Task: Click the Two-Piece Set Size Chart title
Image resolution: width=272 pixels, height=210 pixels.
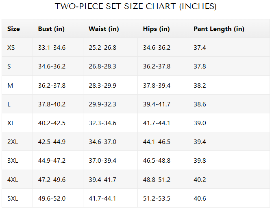Action: (136, 7)
